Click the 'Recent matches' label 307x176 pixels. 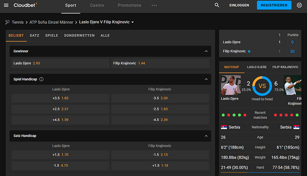coord(260,115)
